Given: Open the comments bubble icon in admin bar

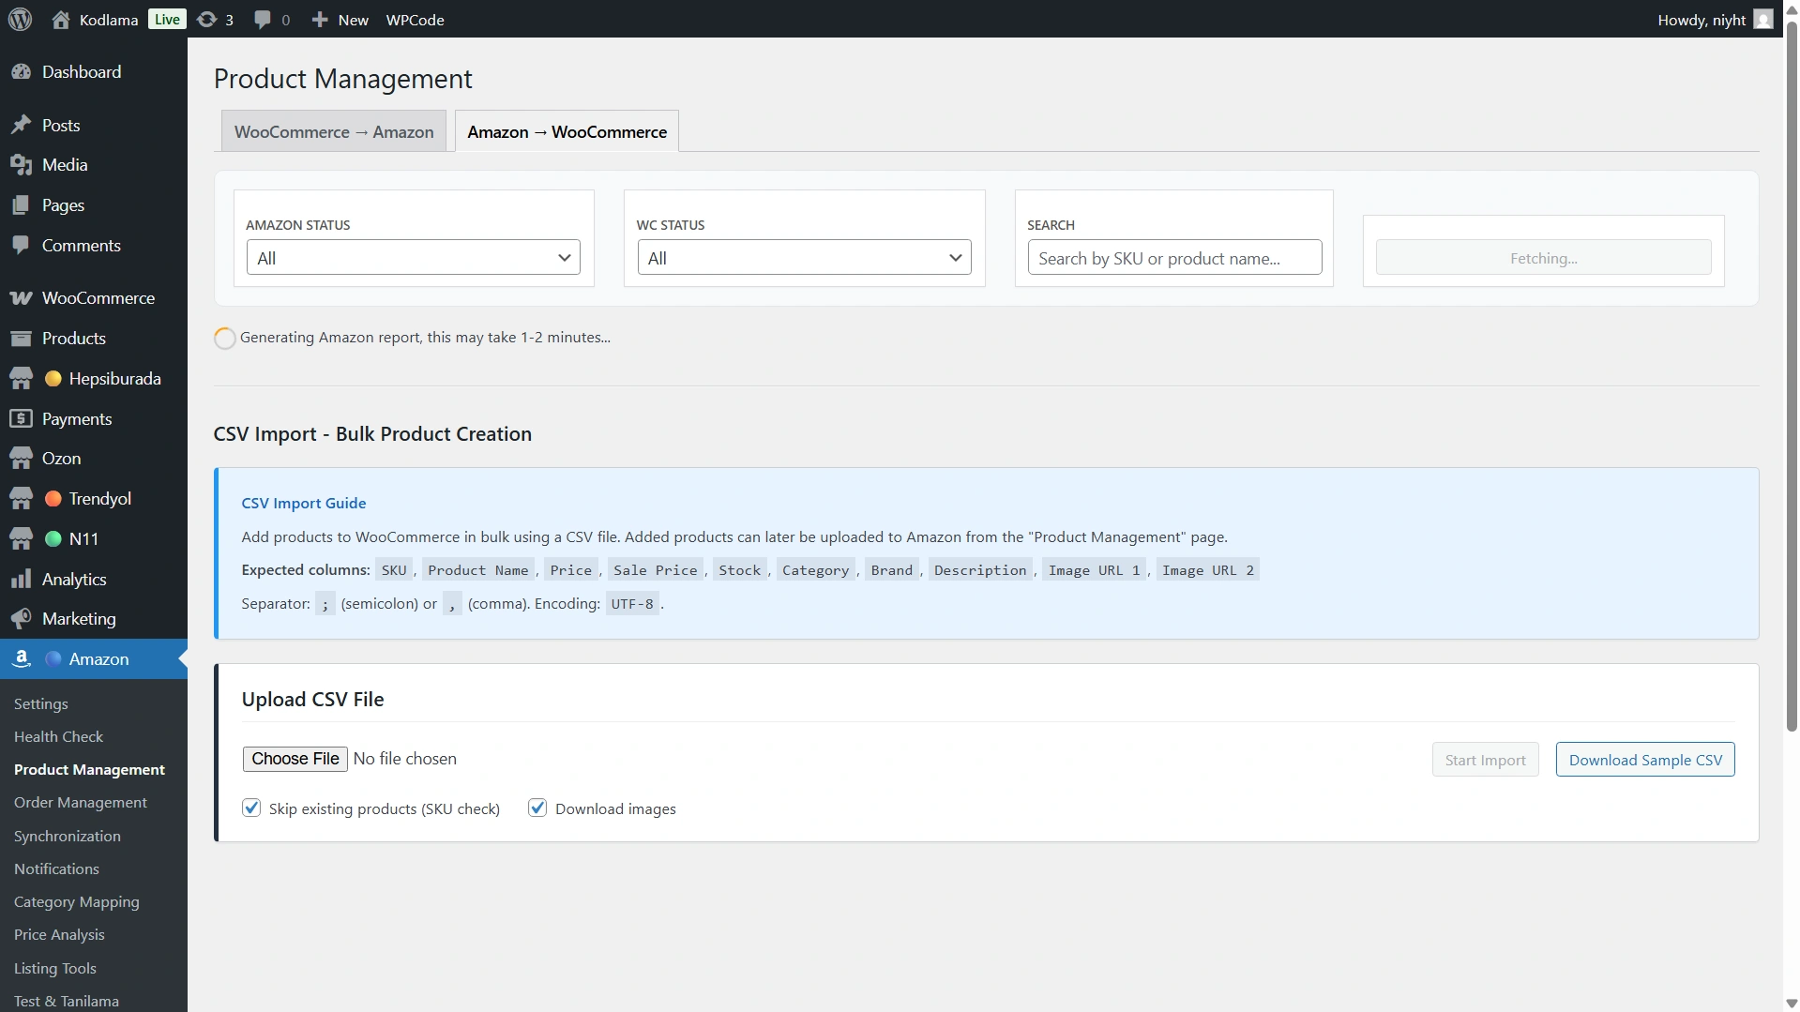Looking at the screenshot, I should (x=263, y=19).
